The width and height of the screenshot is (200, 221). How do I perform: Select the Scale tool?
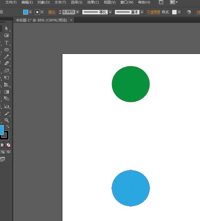click(x=7, y=71)
